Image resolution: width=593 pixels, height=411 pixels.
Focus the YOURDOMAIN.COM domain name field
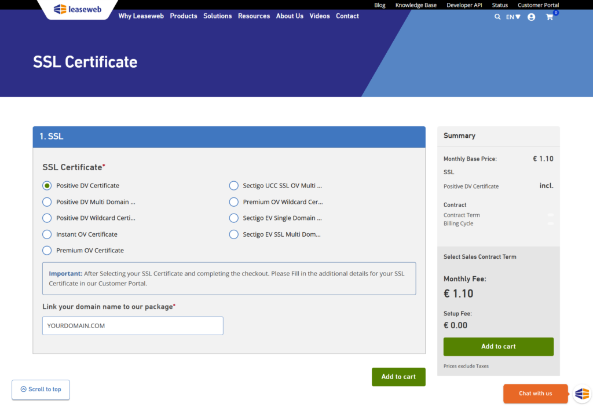click(x=133, y=325)
